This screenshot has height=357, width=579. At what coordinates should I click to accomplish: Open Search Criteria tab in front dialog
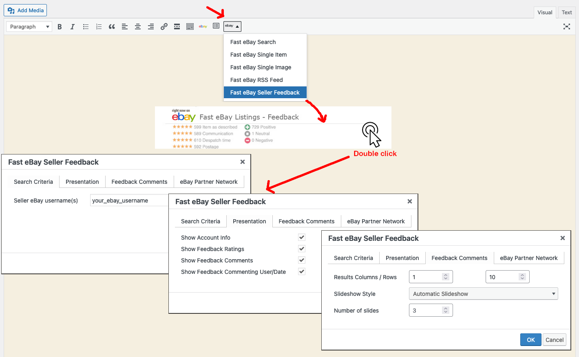pyautogui.click(x=354, y=258)
